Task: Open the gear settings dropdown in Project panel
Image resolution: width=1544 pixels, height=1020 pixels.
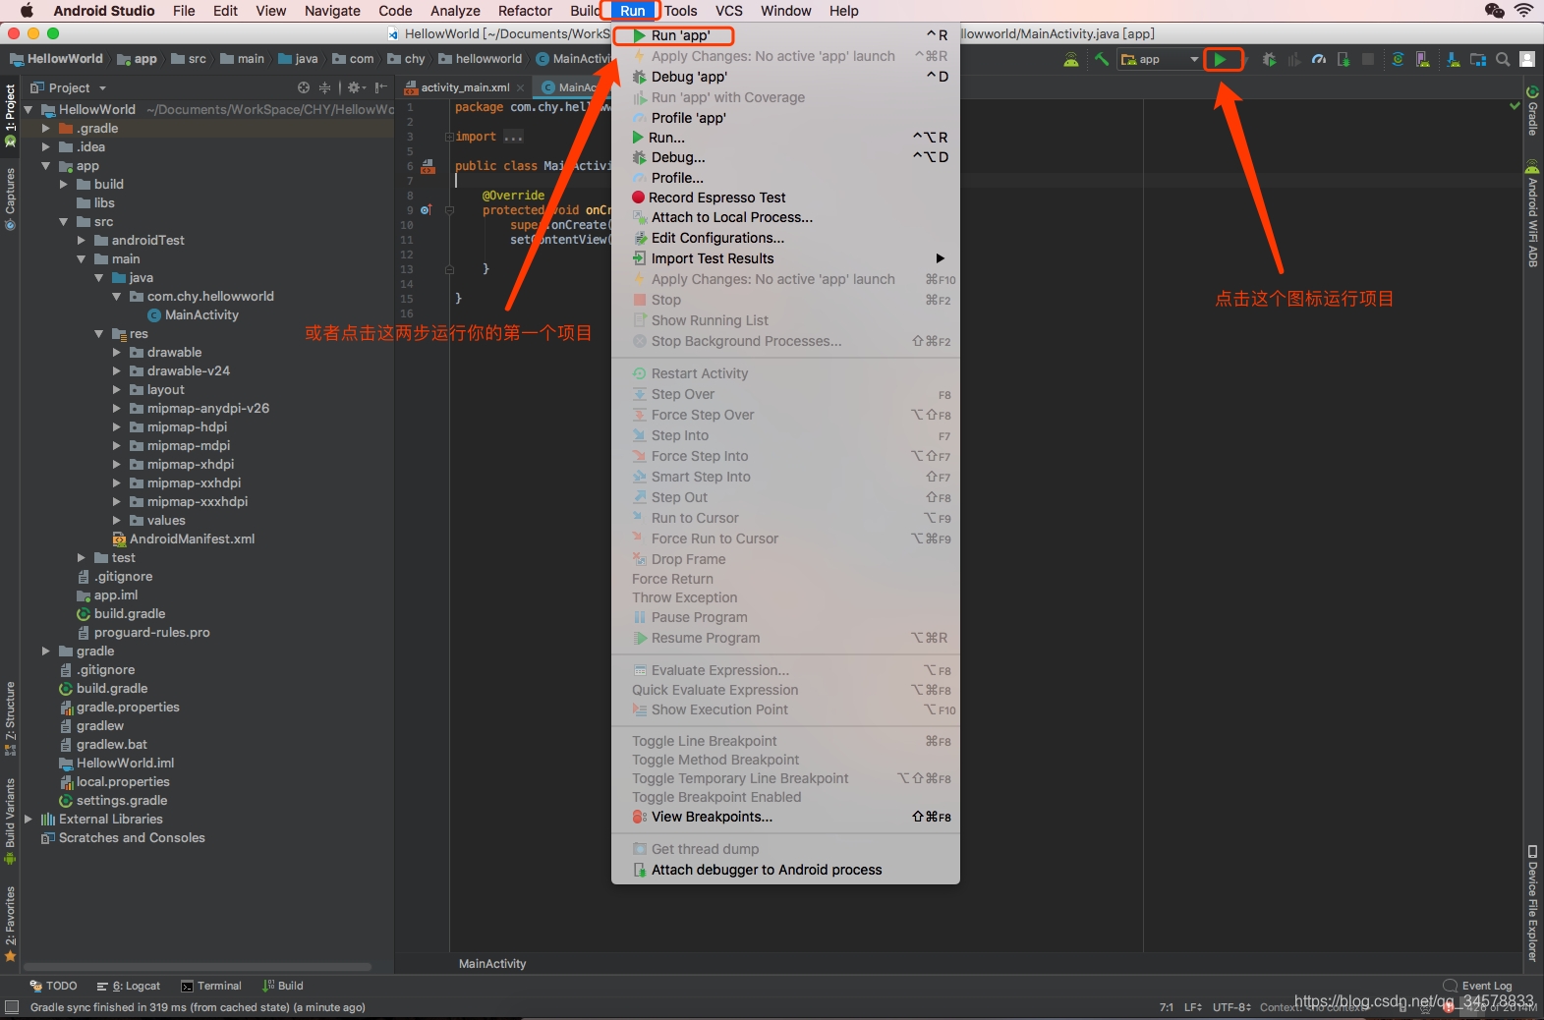Action: coord(357,87)
